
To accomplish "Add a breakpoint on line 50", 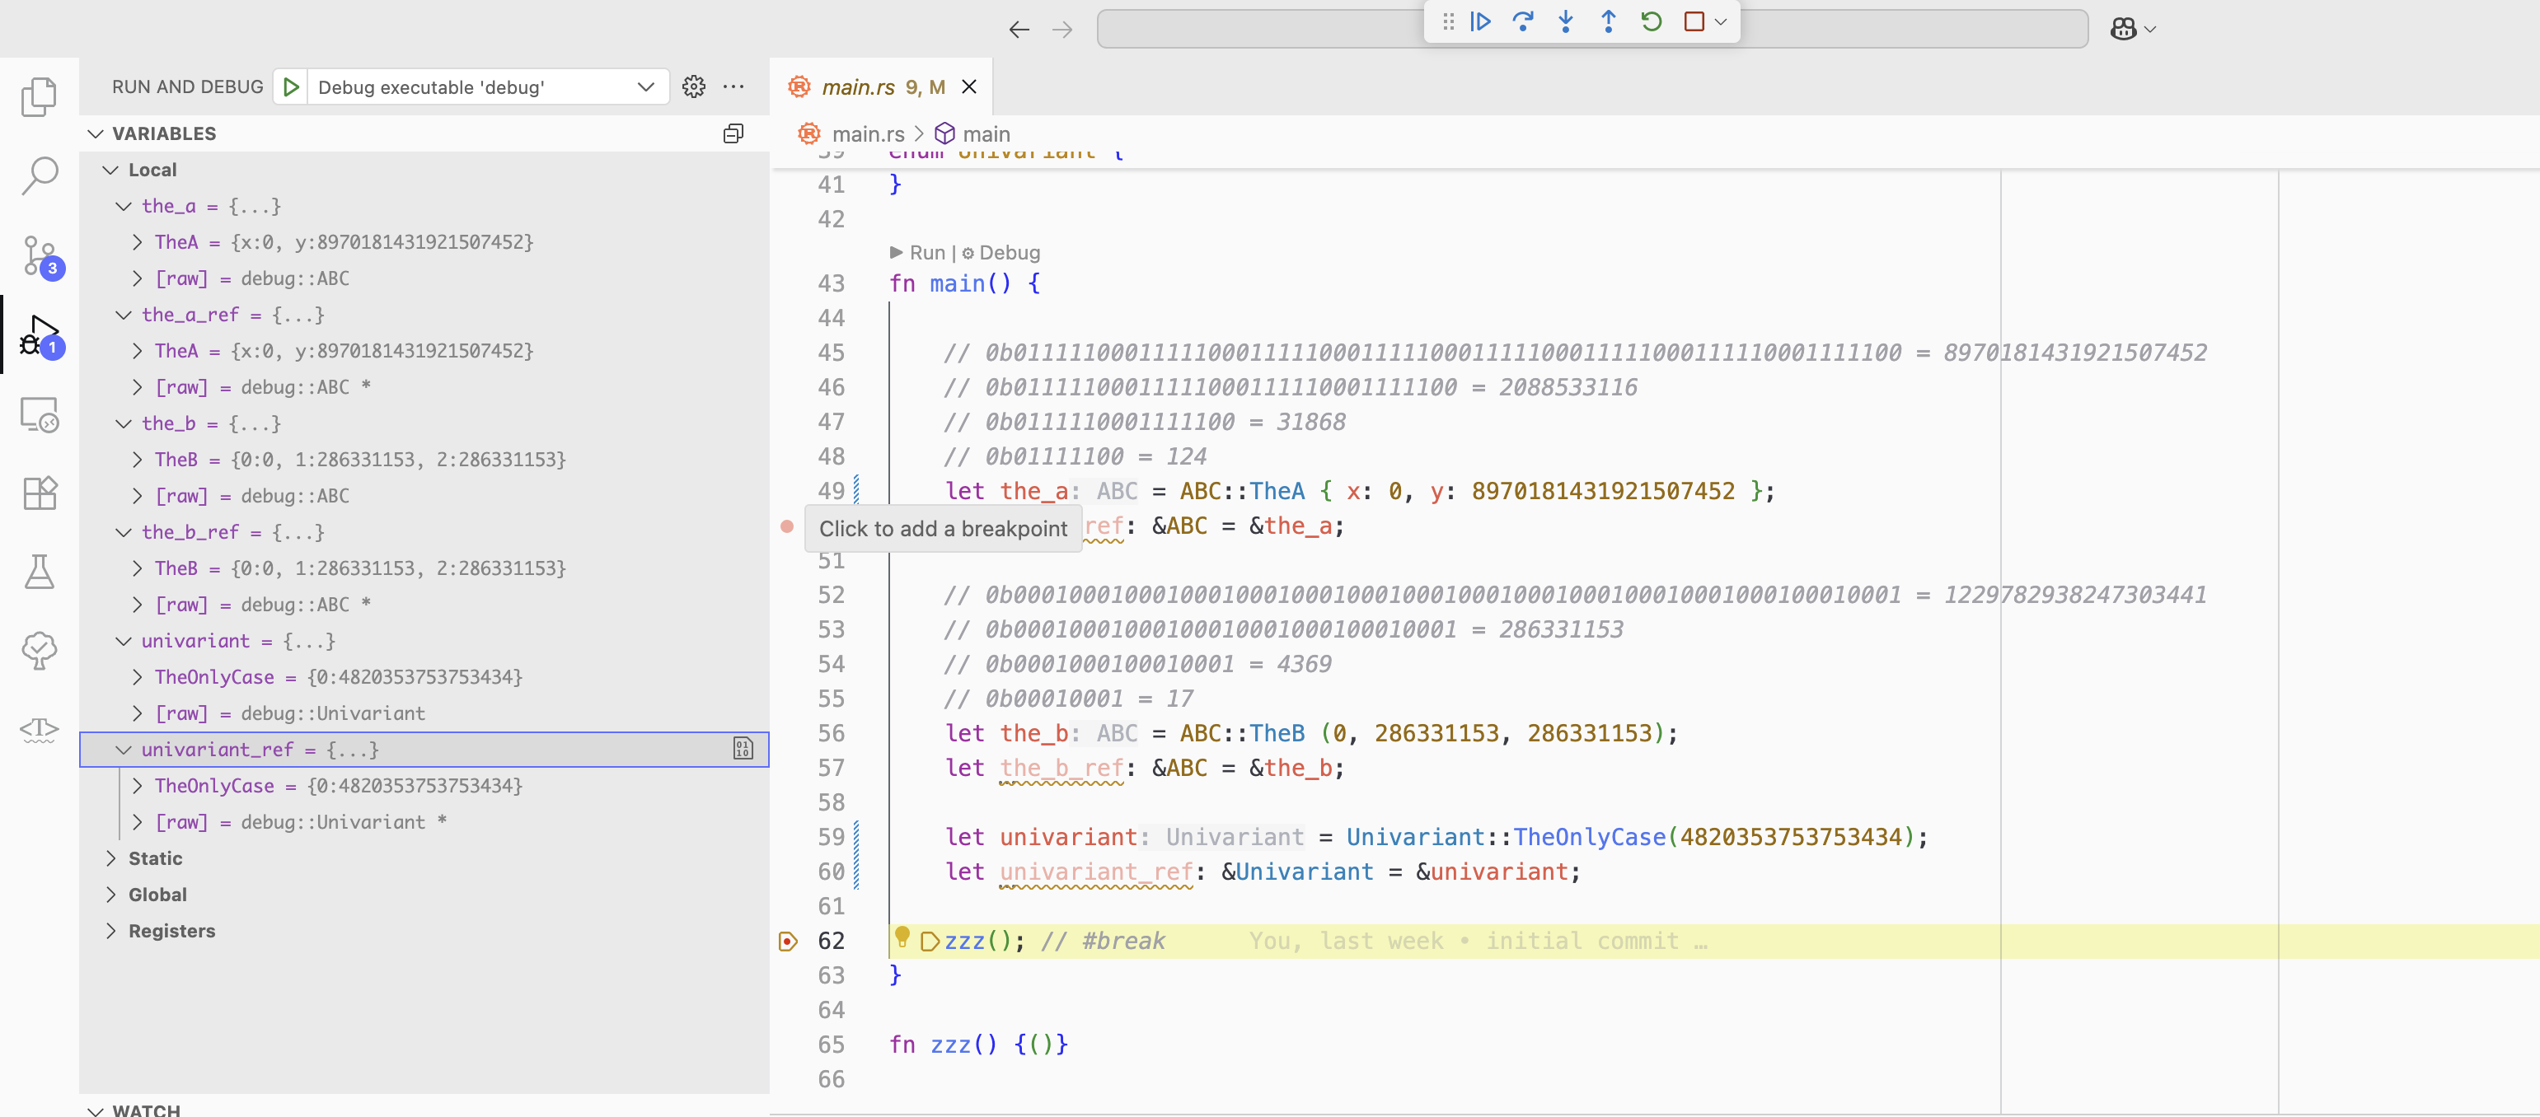I will coord(787,526).
